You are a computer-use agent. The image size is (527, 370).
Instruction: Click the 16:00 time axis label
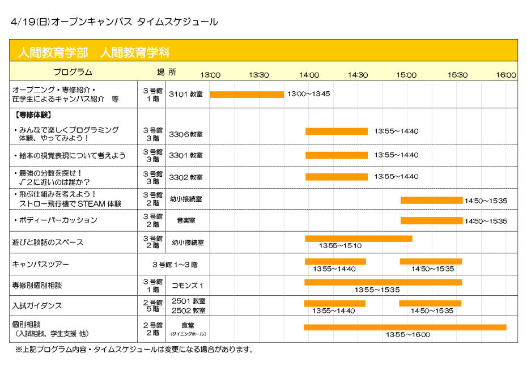click(505, 75)
